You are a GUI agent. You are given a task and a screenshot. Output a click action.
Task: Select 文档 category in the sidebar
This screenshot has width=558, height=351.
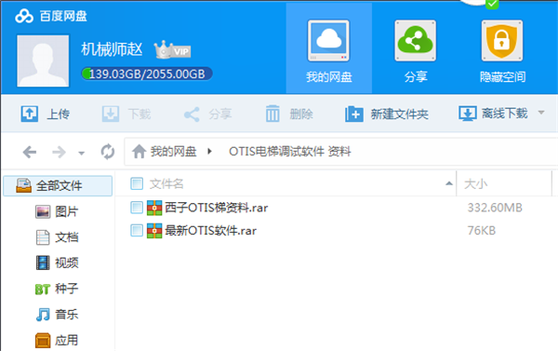[57, 237]
